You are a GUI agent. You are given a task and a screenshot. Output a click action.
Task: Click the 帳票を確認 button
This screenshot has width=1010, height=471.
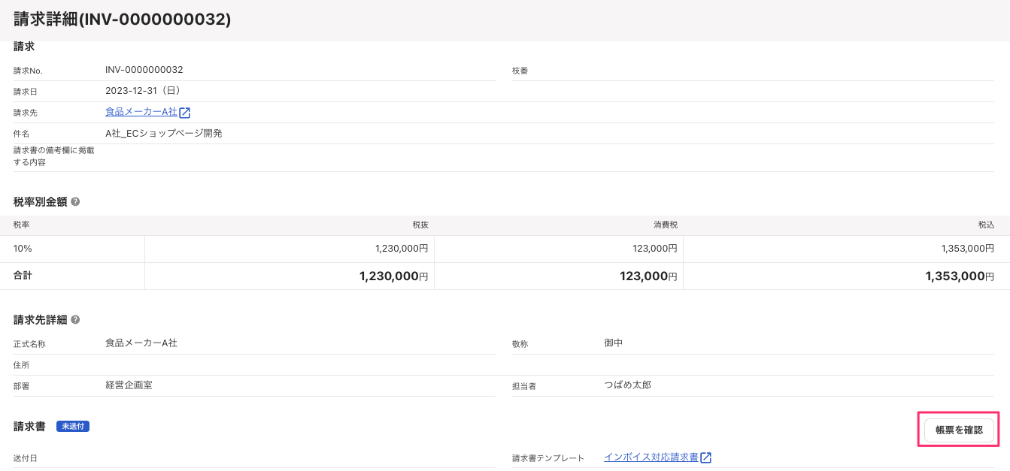click(959, 430)
